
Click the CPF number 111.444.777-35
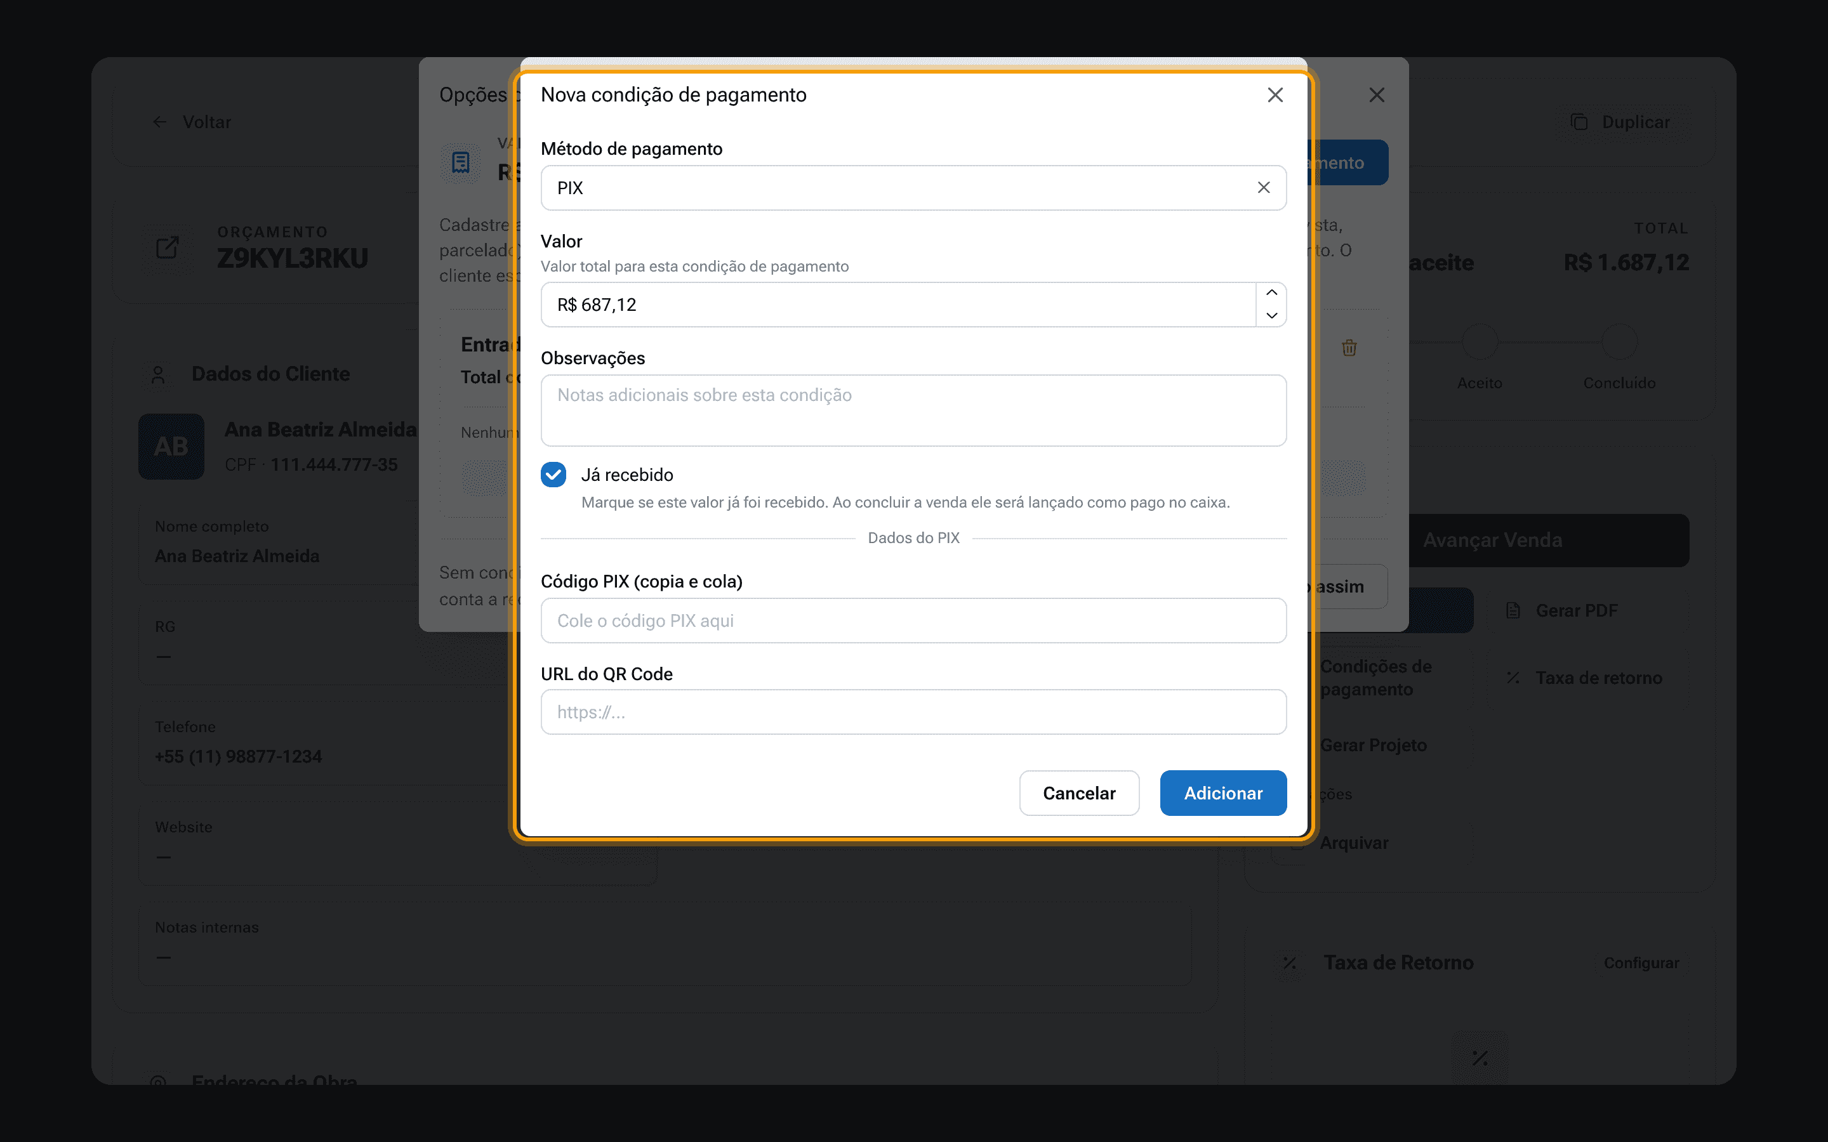334,464
